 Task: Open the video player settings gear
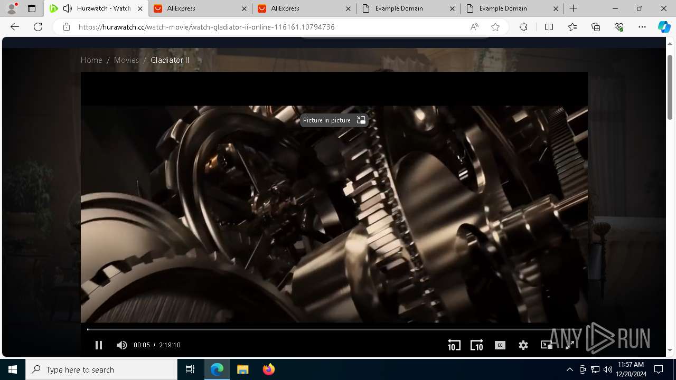click(x=523, y=345)
